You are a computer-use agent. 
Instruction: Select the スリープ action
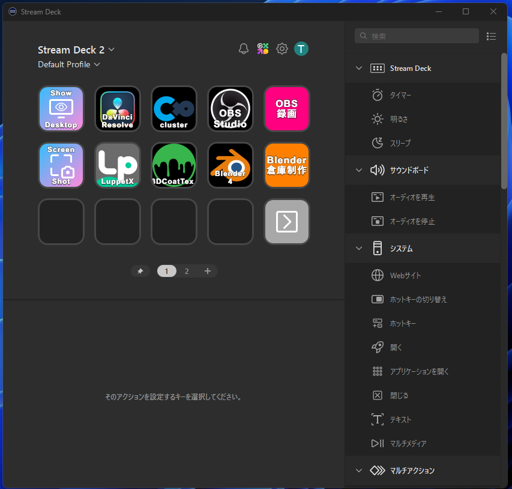[x=423, y=143]
